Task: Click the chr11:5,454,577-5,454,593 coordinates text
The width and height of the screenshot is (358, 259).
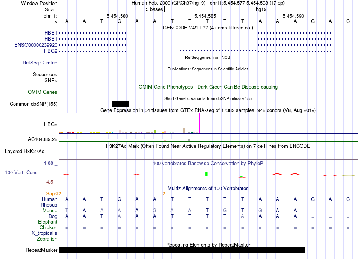Action: point(247,3)
